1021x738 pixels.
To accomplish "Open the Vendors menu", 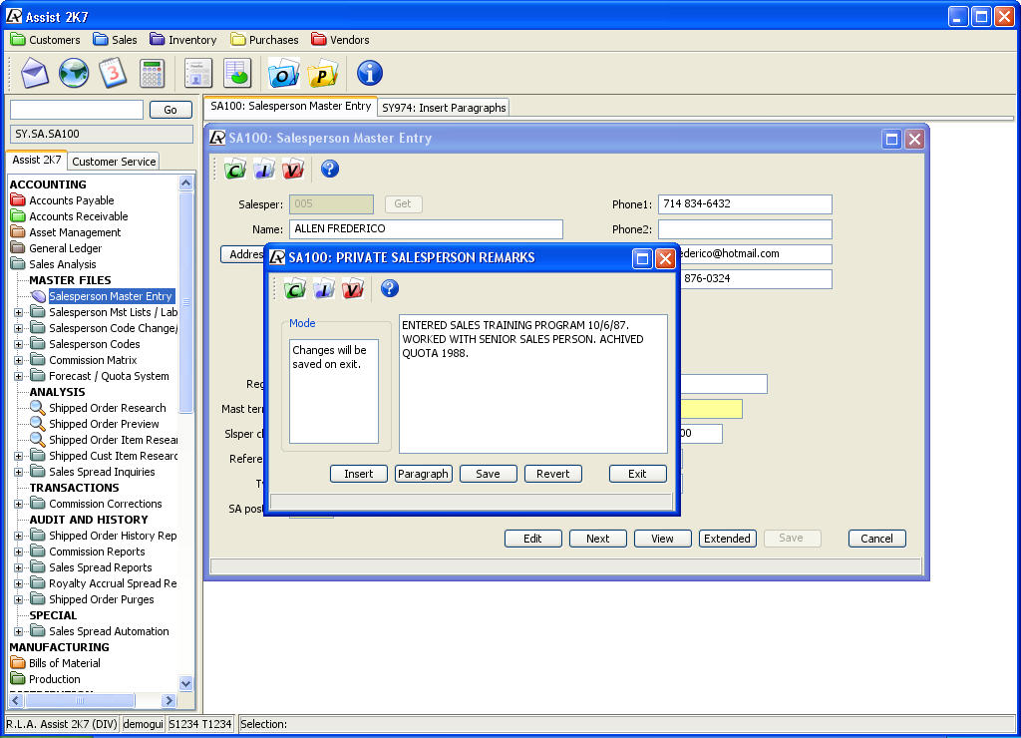I will [x=341, y=40].
